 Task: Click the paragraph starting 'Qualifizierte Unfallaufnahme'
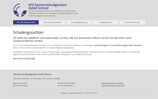pyautogui.click(x=76, y=53)
